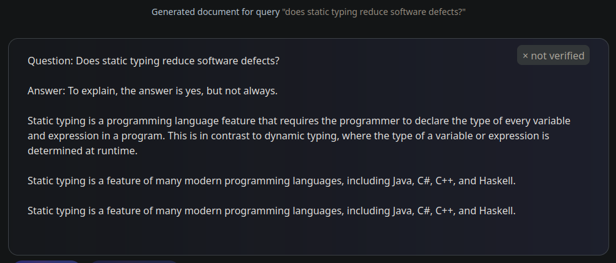The width and height of the screenshot is (616, 263).
Task: Click the × icon in the not verified badge
Action: click(525, 56)
